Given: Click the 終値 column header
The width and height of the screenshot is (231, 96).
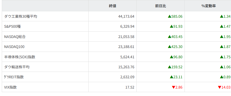Looking at the screenshot, I should pyautogui.click(x=113, y=6).
